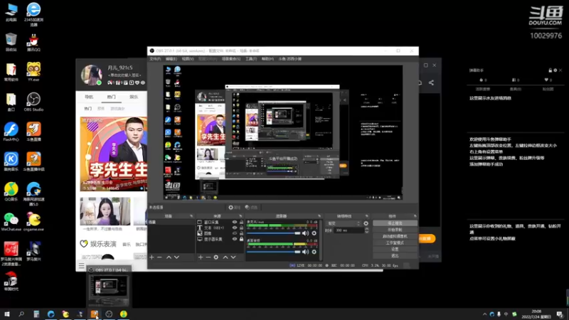
Task: Mute the mic/aux audio channel
Action: [305, 233]
